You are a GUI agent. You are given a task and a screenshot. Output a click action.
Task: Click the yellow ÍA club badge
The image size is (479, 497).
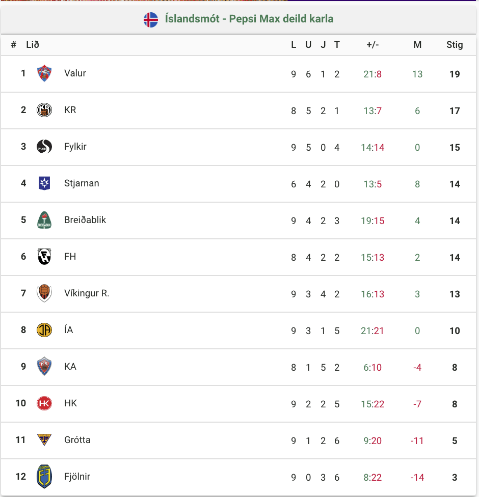pyautogui.click(x=44, y=330)
